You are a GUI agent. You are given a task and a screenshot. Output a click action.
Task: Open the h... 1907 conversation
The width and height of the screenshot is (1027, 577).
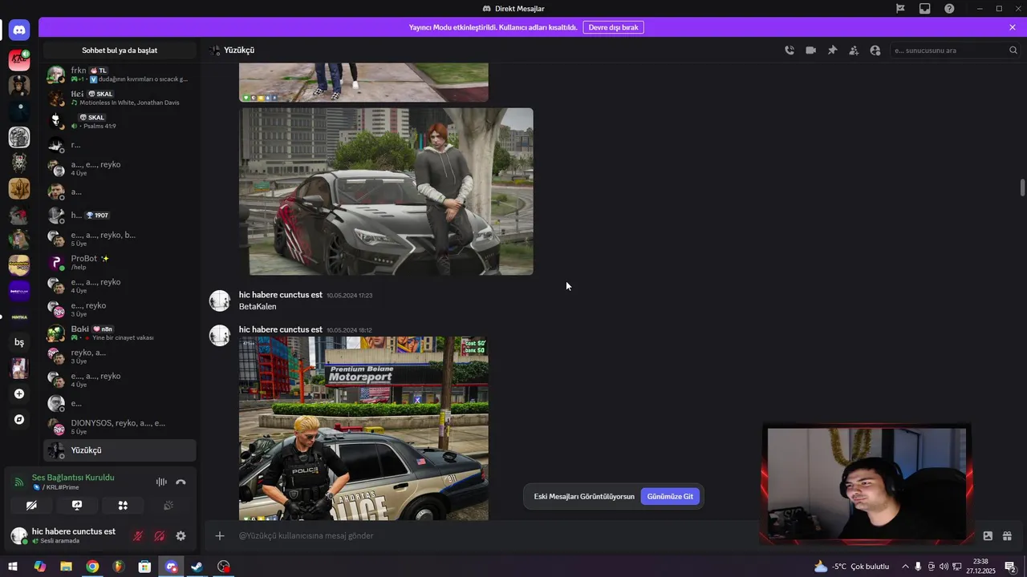[x=120, y=215]
